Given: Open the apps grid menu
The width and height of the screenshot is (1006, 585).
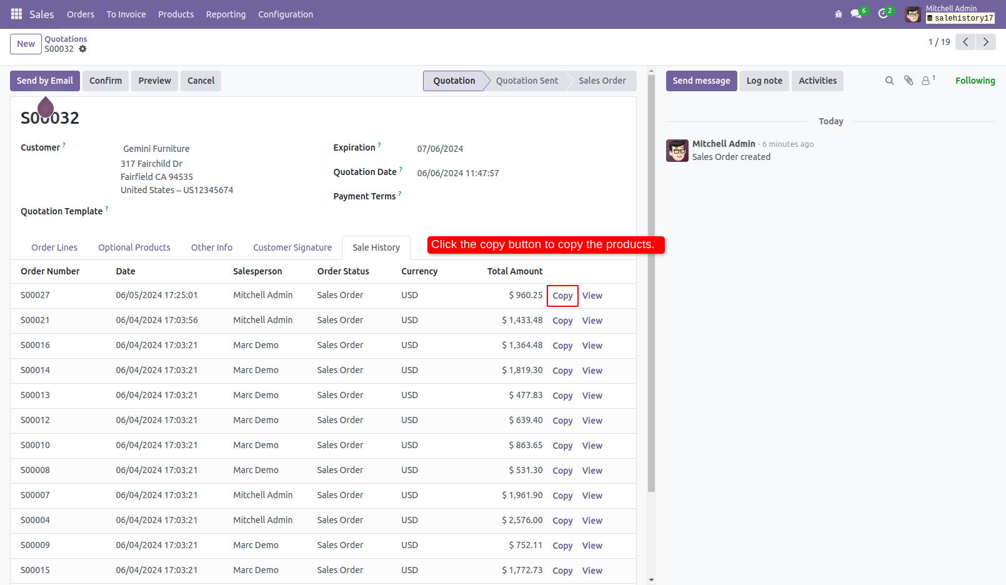Looking at the screenshot, I should click(16, 14).
